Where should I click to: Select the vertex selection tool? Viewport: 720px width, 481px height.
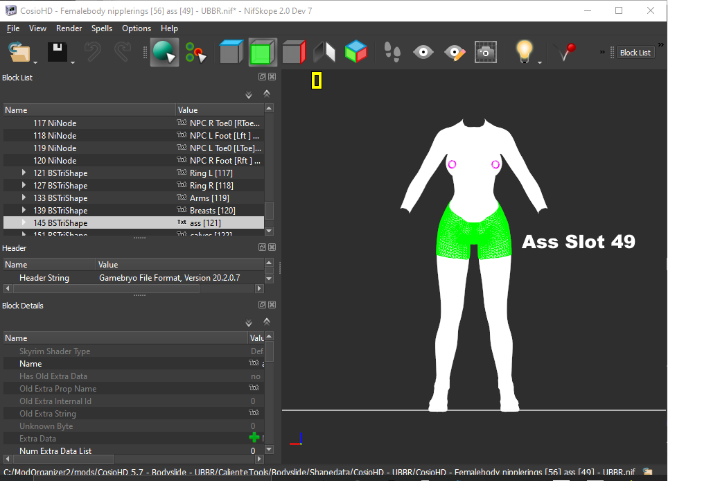[x=196, y=53]
